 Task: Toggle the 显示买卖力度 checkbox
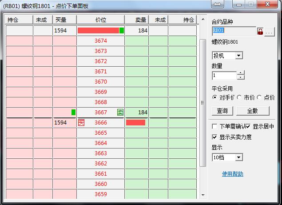click(214, 137)
